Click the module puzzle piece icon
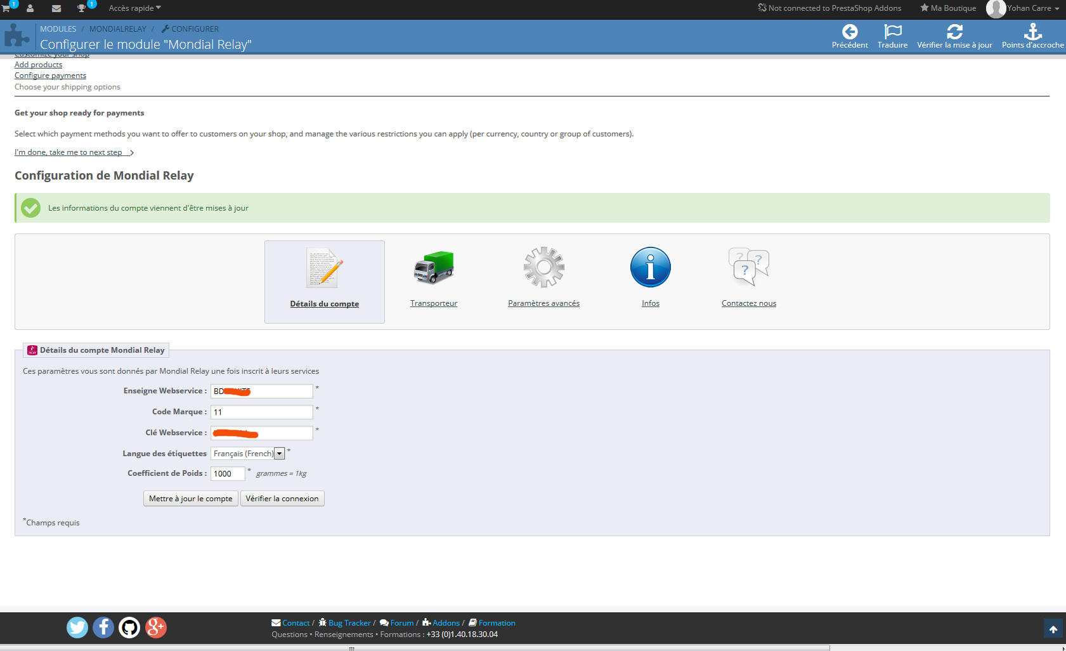The image size is (1066, 651). [16, 36]
